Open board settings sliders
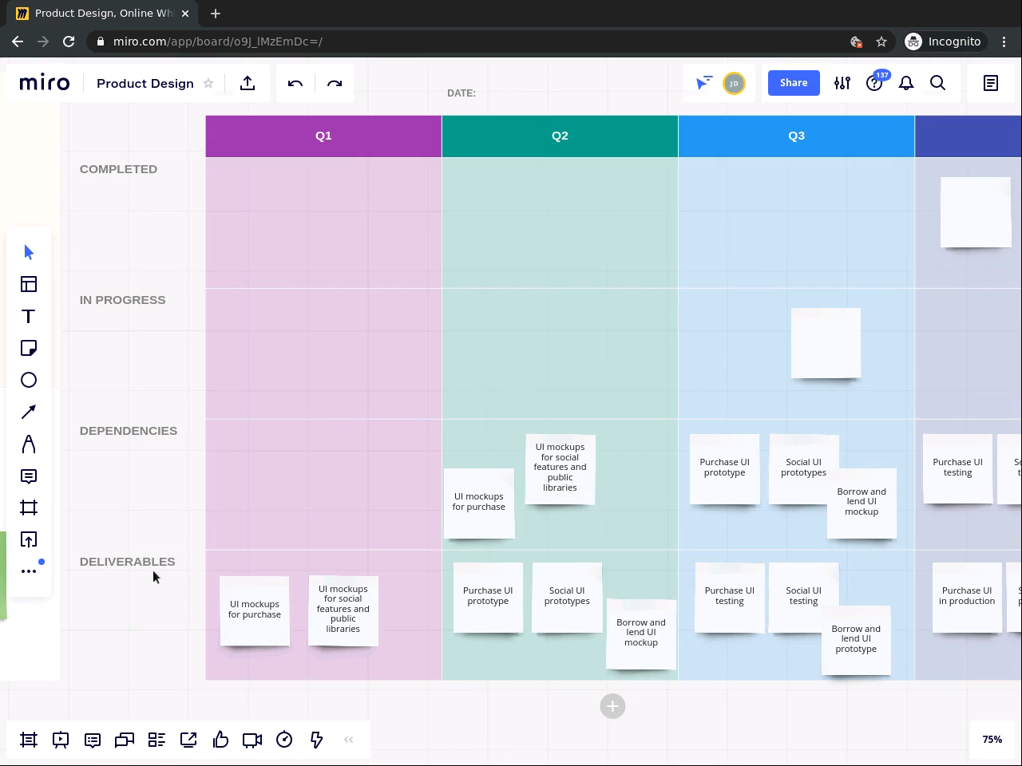 coord(842,83)
